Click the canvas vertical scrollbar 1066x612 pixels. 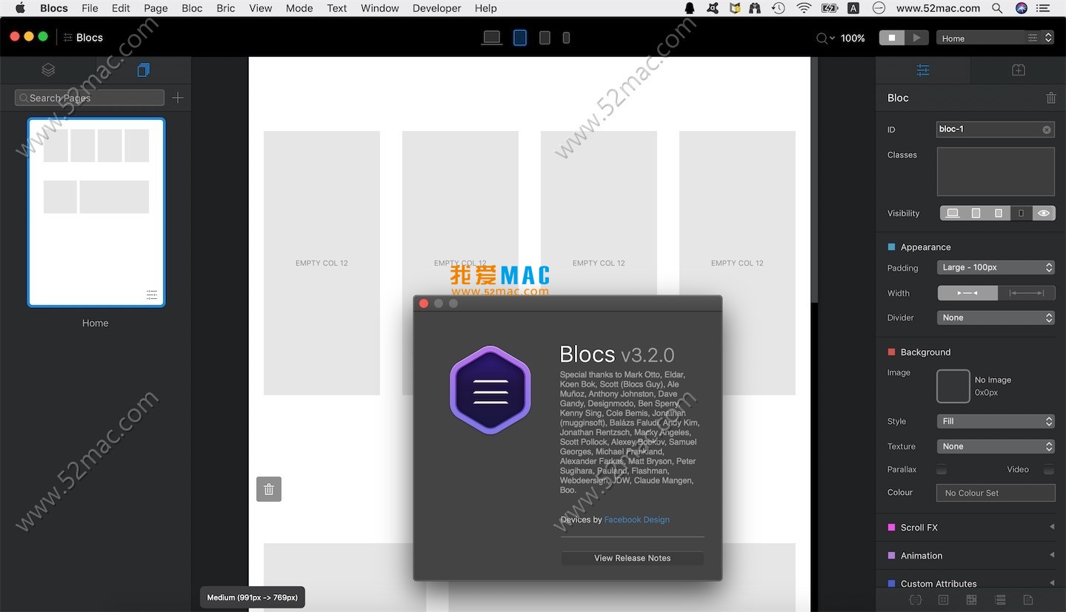coord(814,180)
